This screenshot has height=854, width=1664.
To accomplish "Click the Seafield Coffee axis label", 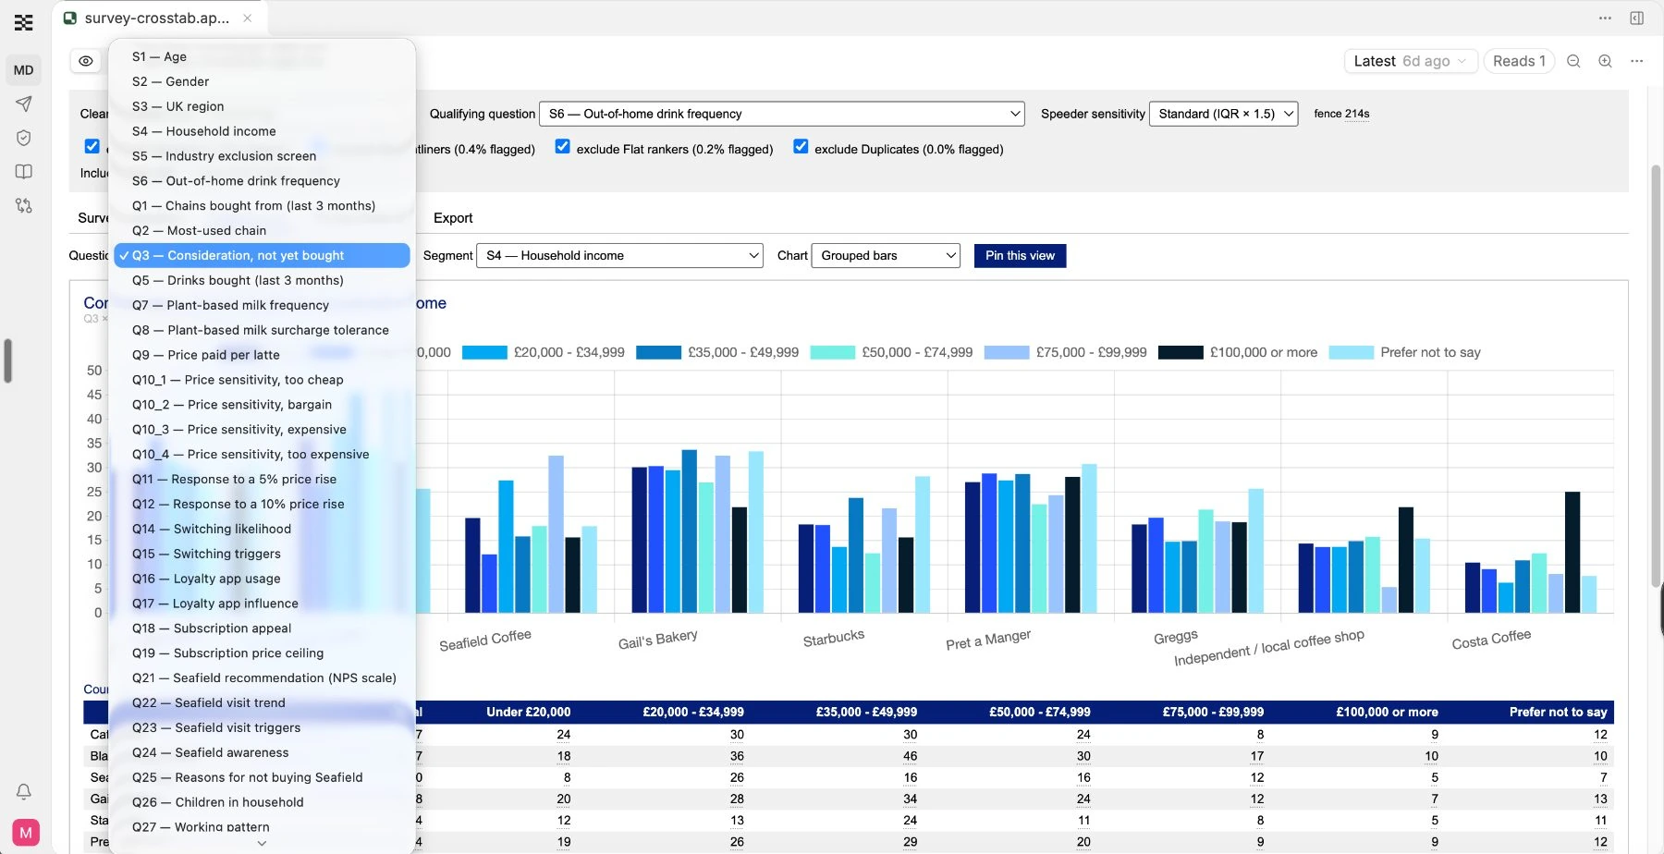I will coord(484,640).
